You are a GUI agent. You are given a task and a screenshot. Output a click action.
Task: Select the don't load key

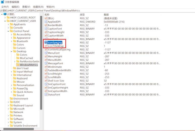coord(22,68)
